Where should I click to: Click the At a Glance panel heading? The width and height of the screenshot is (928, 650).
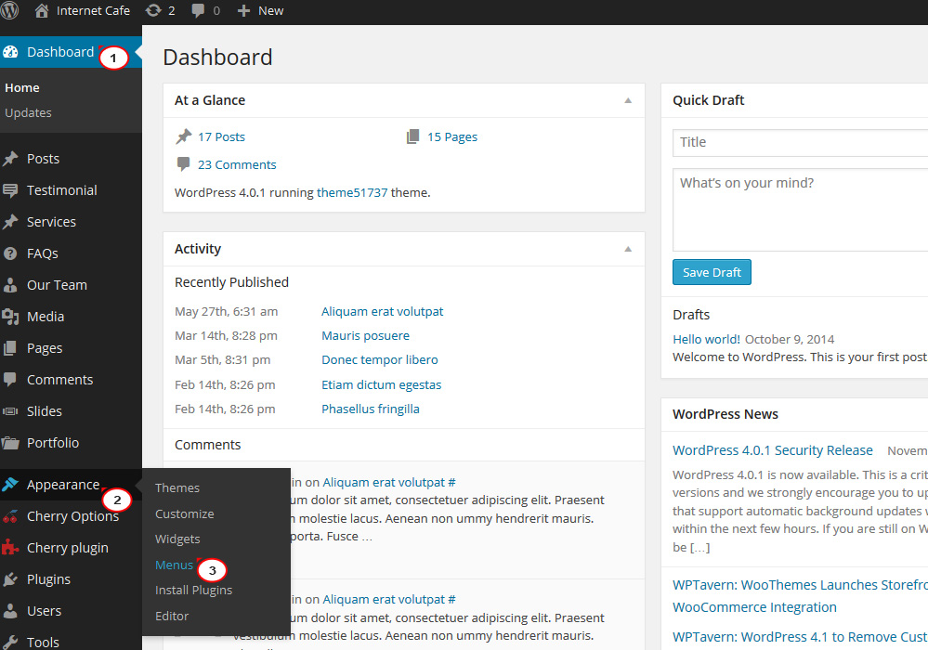(x=210, y=100)
